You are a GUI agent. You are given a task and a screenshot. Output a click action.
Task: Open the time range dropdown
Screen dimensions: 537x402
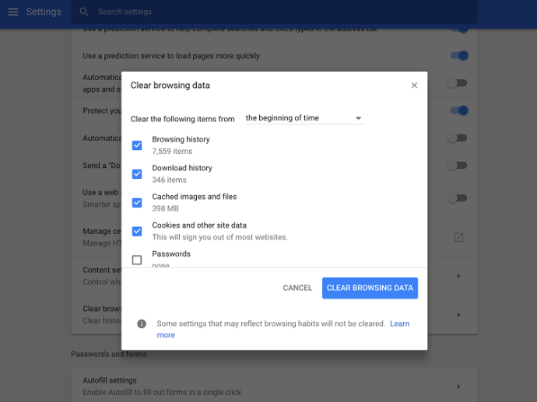(x=305, y=118)
